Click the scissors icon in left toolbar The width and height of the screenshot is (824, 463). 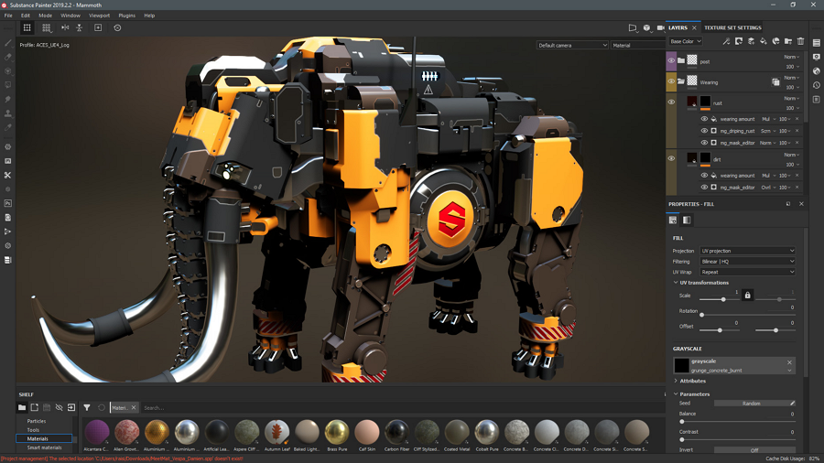(8, 176)
